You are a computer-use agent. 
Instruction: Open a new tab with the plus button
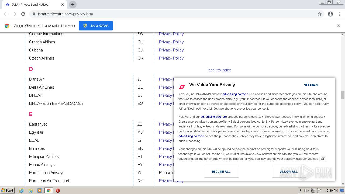[73, 5]
